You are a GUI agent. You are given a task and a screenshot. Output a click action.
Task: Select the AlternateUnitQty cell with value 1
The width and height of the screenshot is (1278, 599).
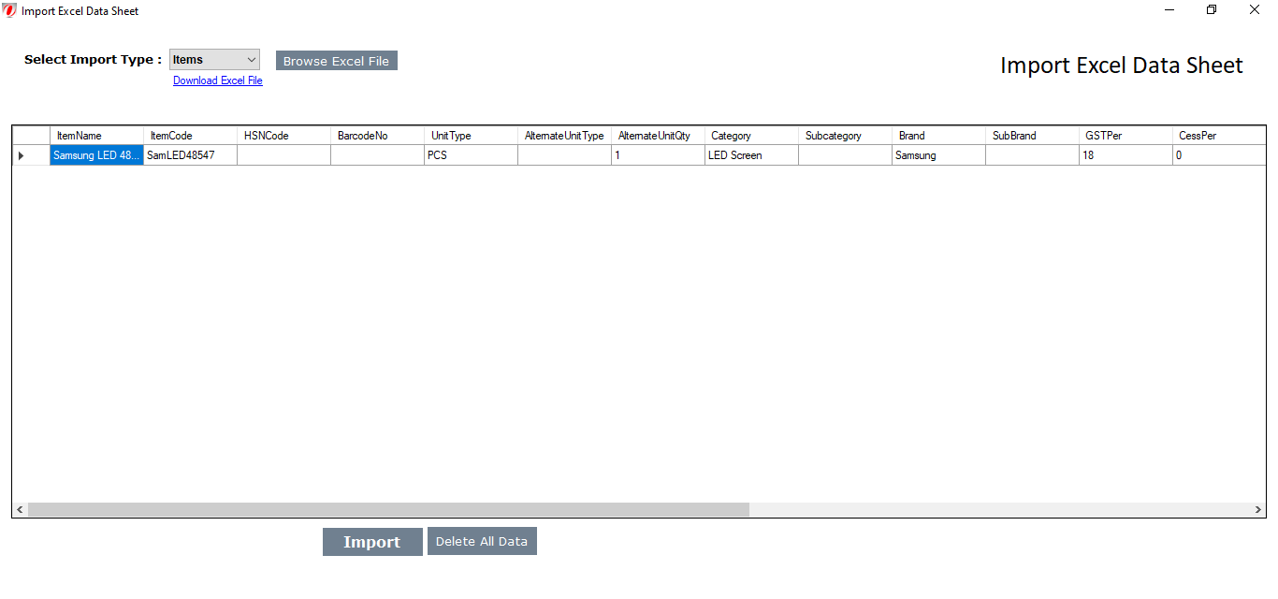659,155
